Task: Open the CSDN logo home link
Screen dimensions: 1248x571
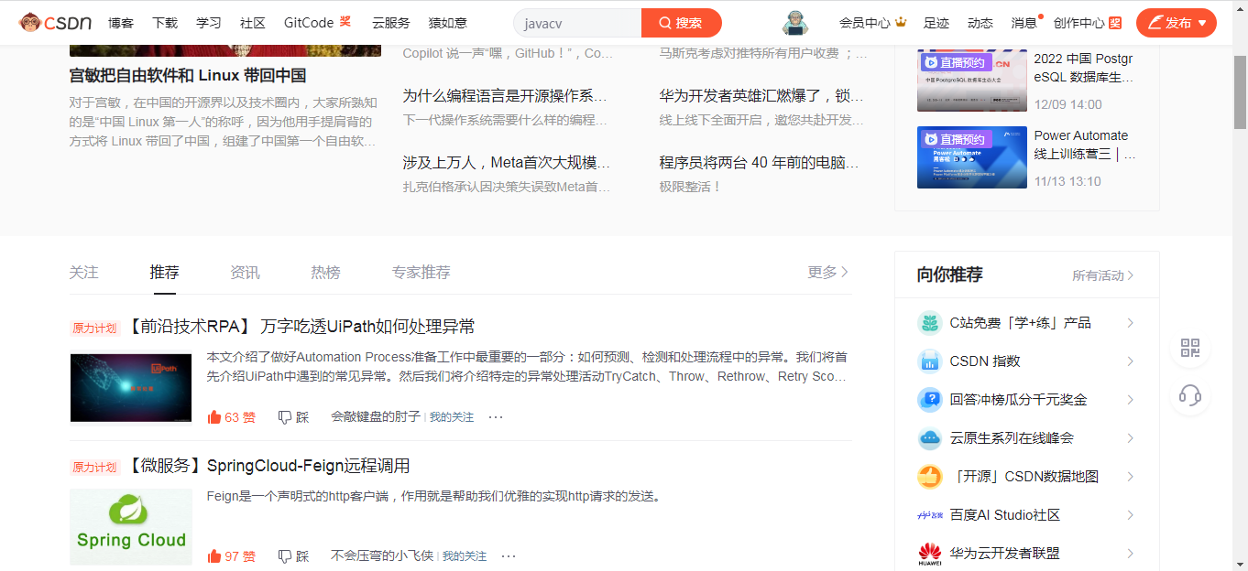Action: (55, 23)
